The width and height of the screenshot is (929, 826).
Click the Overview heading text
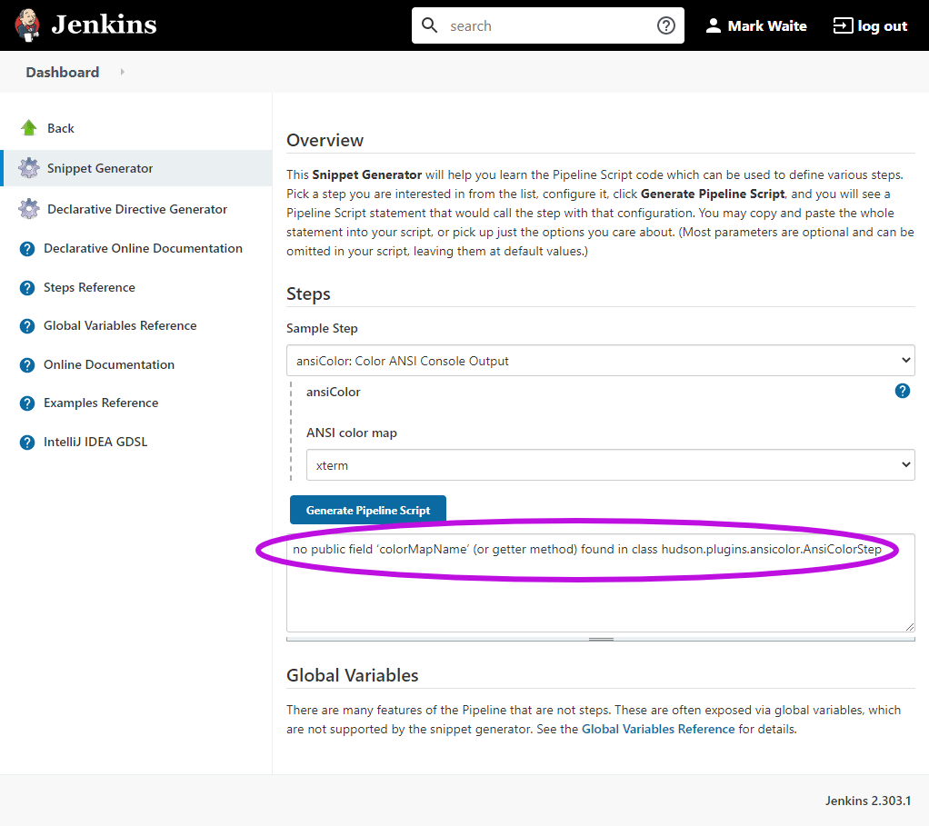click(325, 140)
